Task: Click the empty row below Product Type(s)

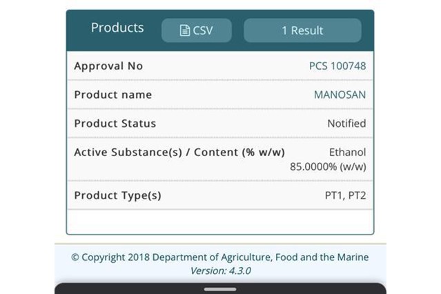Action: click(x=219, y=222)
